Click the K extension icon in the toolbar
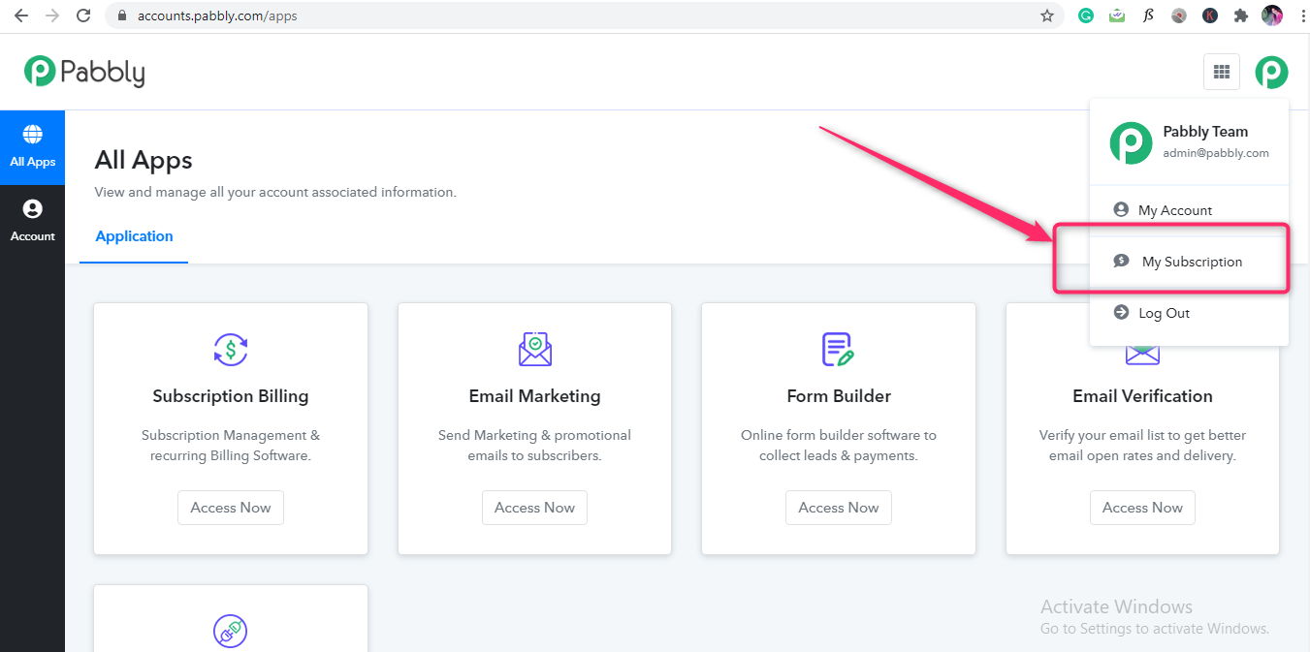This screenshot has width=1310, height=652. click(1210, 16)
